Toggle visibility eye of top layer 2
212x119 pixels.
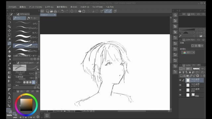(x=180, y=80)
